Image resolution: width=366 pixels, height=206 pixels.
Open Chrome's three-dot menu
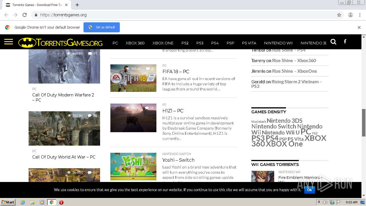click(x=360, y=15)
